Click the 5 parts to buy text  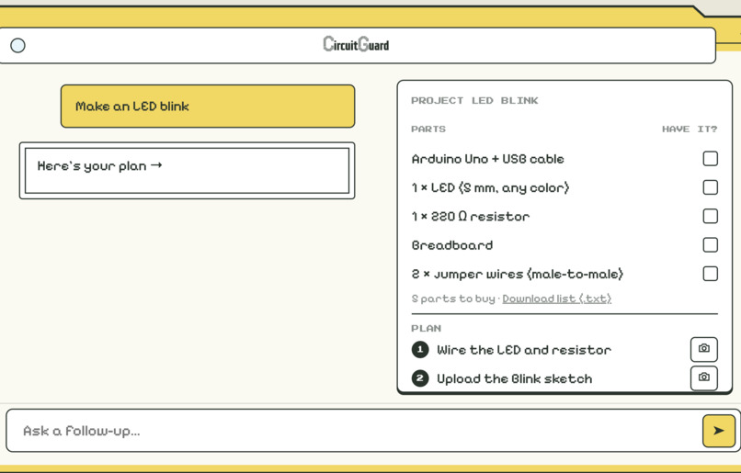click(453, 298)
